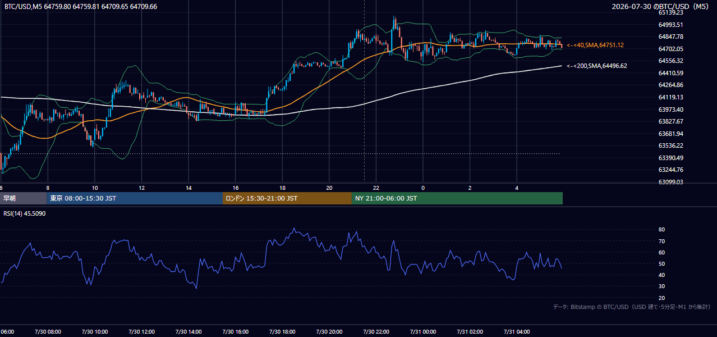Click price axis value 65139.23
Screen dimensions: 717x337
pyautogui.click(x=671, y=12)
